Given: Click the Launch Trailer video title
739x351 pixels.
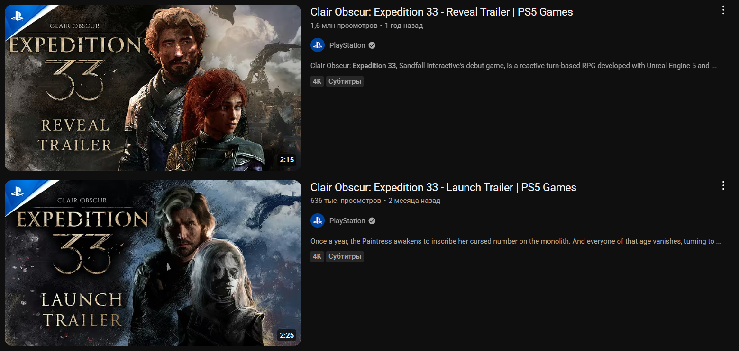Looking at the screenshot, I should click(x=443, y=187).
